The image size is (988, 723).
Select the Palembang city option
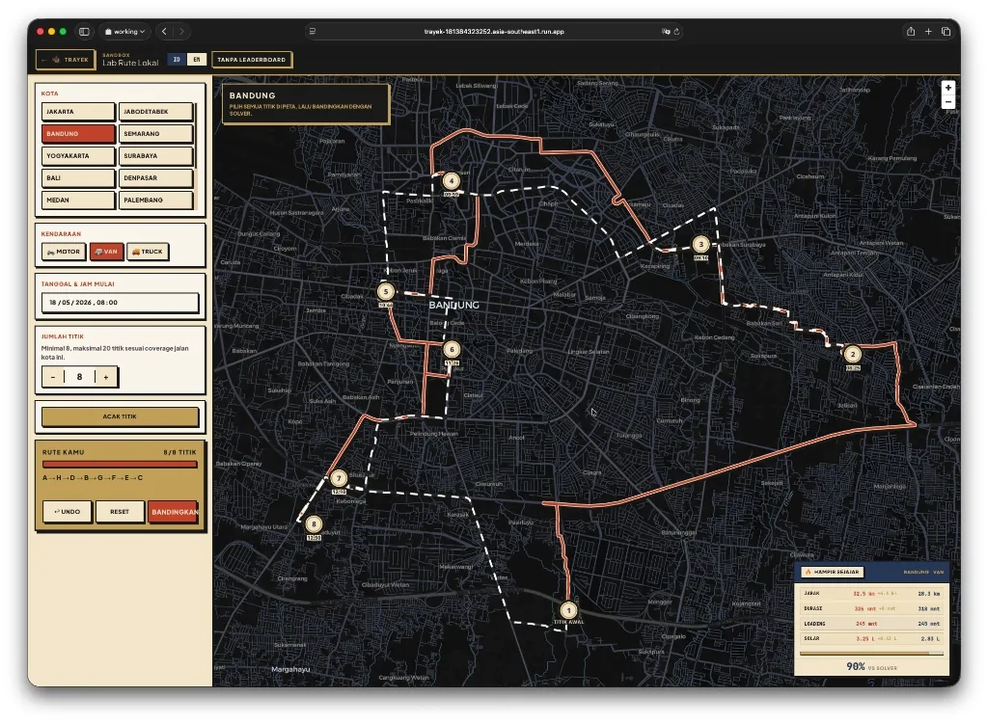[x=155, y=200]
